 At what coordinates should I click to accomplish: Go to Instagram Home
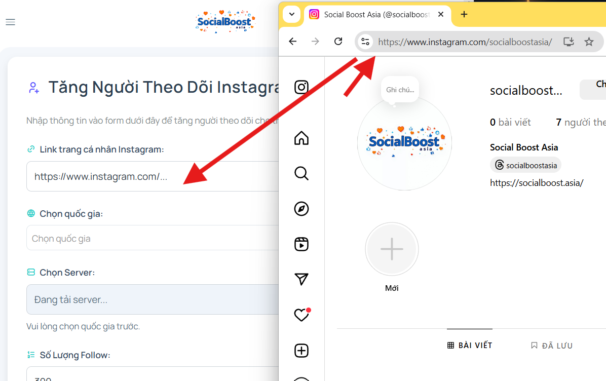click(301, 138)
